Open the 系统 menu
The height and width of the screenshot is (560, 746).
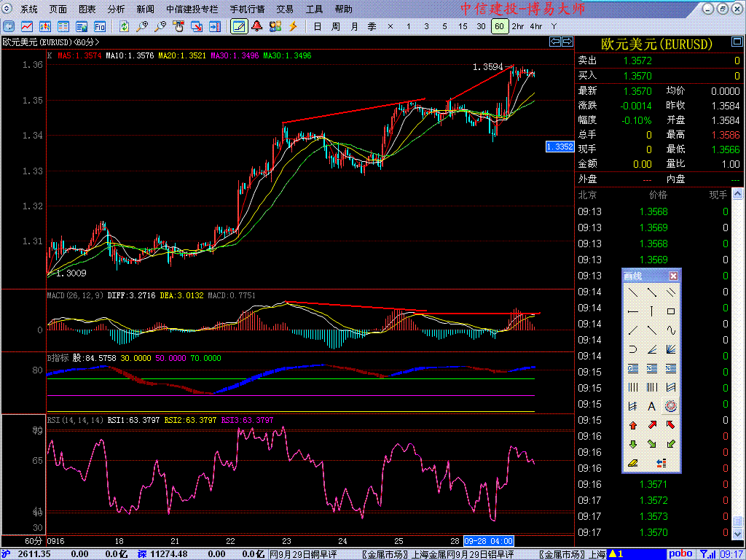click(29, 9)
